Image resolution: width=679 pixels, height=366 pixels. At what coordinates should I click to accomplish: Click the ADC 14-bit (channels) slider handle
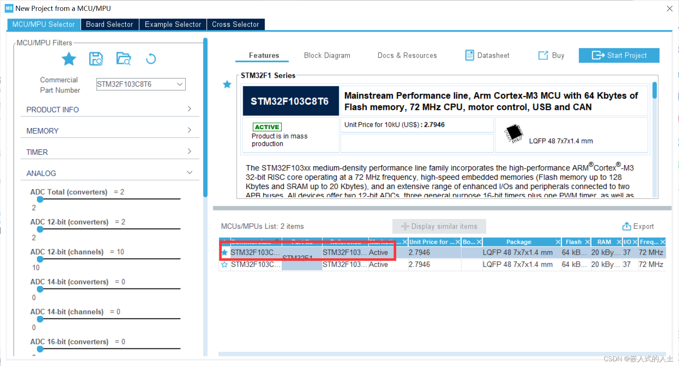pos(40,319)
